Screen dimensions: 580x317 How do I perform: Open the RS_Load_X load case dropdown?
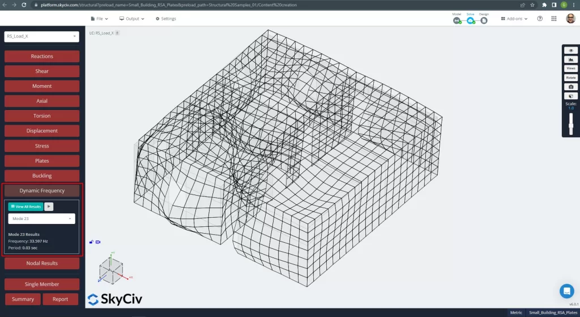tap(41, 36)
